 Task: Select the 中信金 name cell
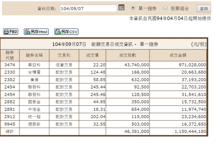click(34, 109)
